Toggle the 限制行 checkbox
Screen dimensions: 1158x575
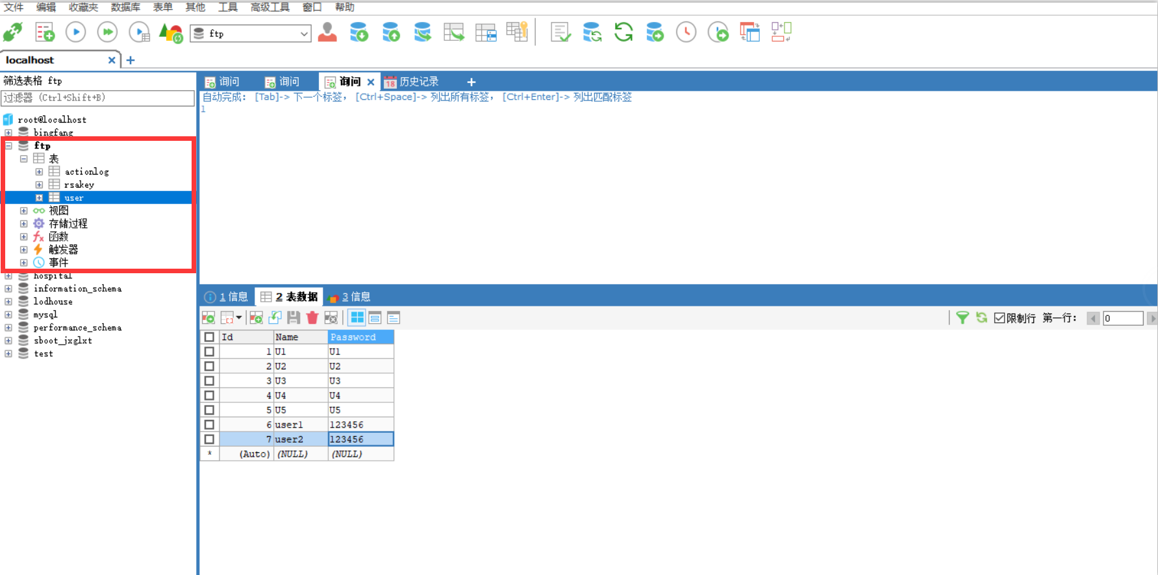pos(1000,318)
